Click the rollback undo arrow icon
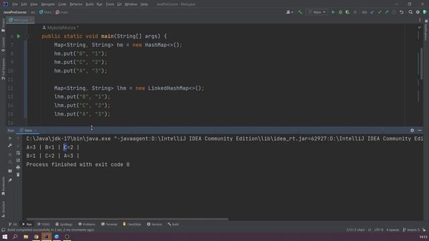This screenshot has height=241, width=429. (402, 12)
